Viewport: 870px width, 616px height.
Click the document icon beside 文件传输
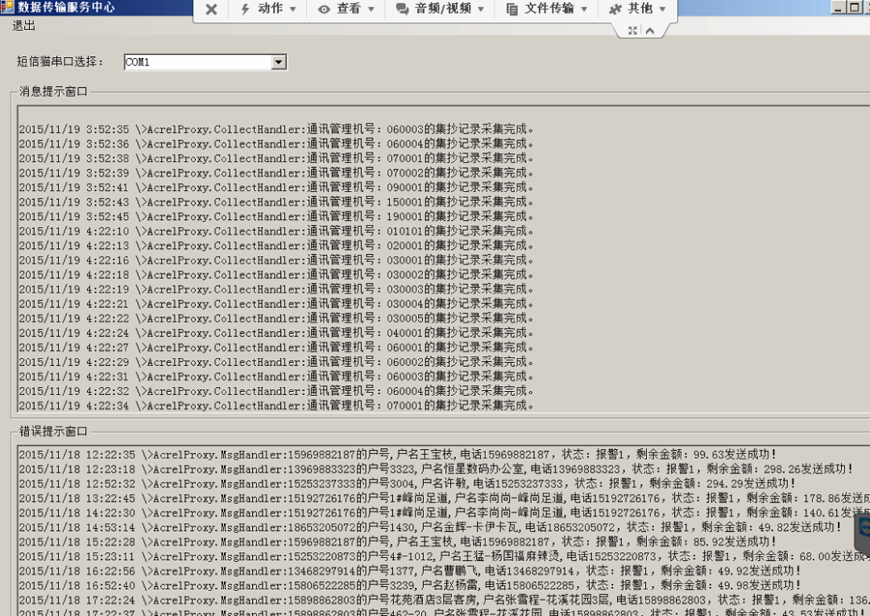pos(511,9)
